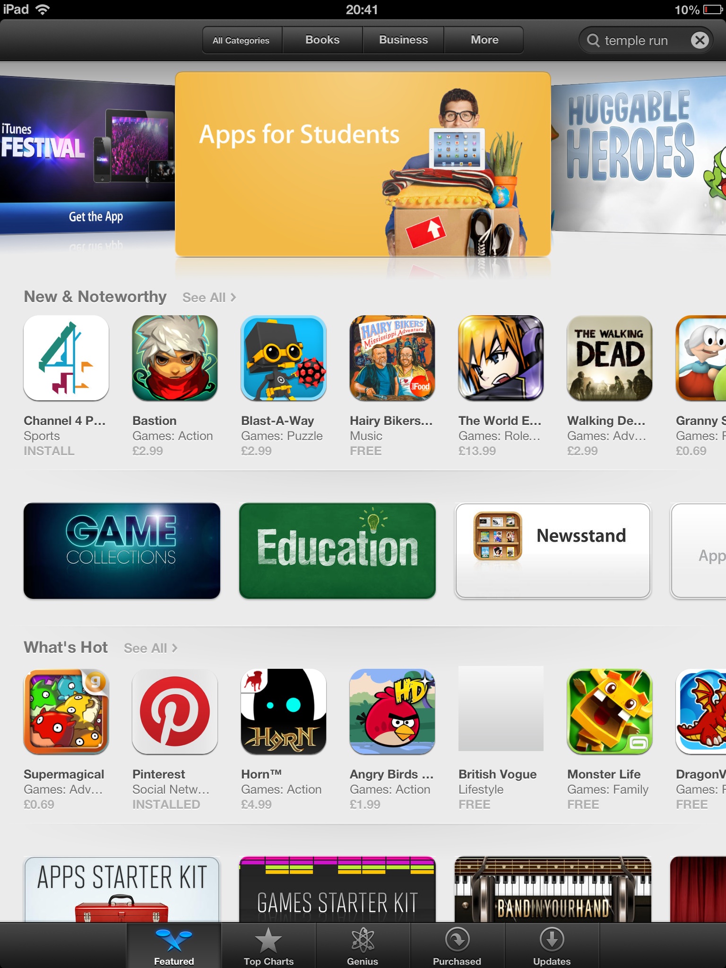Select the Angry Birds HD icon
Screen dimensions: 726x968
392,711
